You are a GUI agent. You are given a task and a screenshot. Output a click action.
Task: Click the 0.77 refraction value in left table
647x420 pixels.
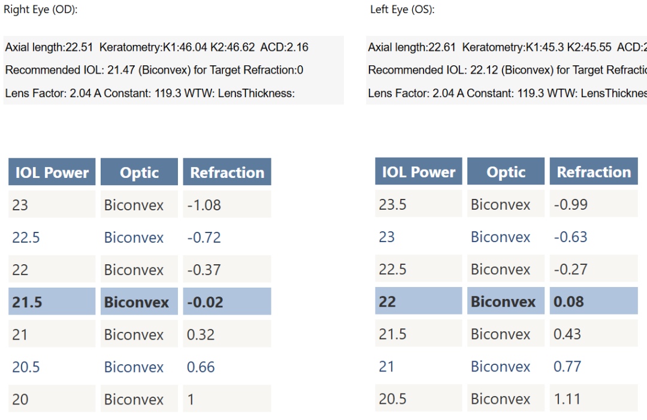click(567, 366)
